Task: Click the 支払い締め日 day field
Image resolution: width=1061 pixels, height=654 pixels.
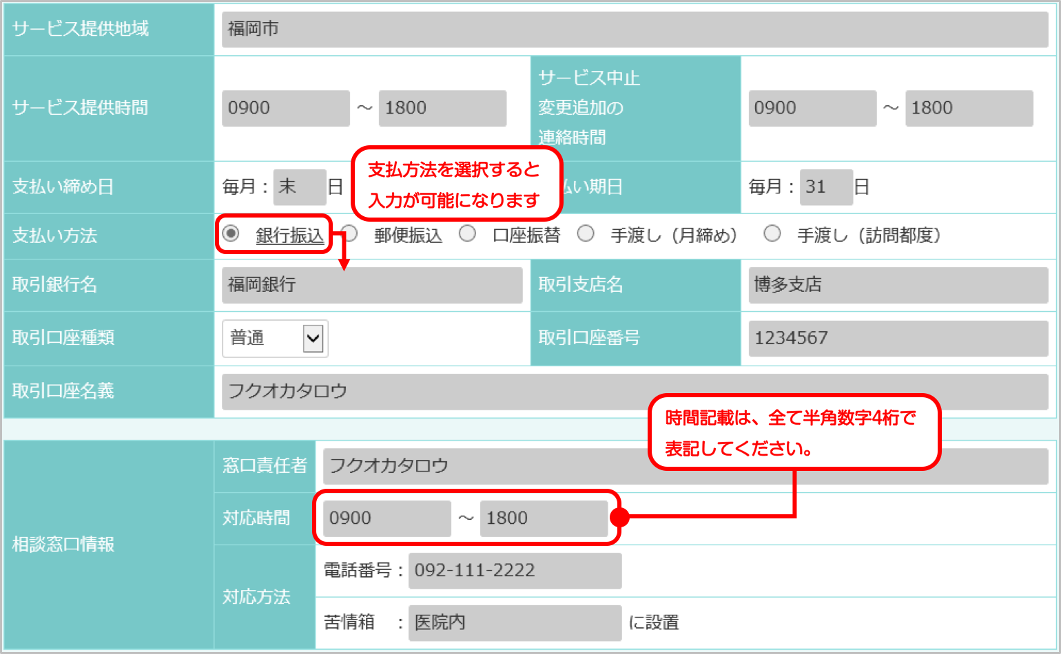Action: [x=299, y=187]
